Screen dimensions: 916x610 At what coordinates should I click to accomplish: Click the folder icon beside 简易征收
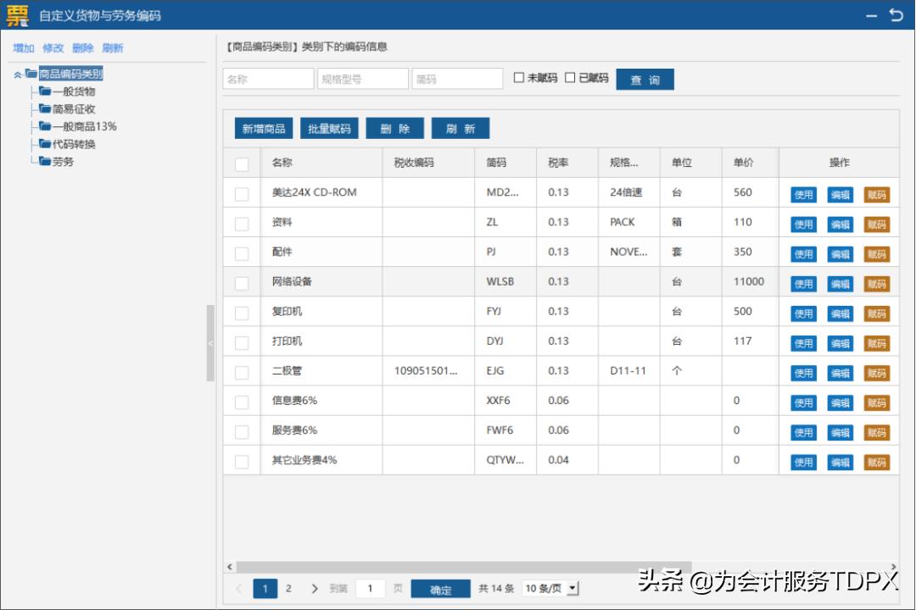pyautogui.click(x=47, y=108)
